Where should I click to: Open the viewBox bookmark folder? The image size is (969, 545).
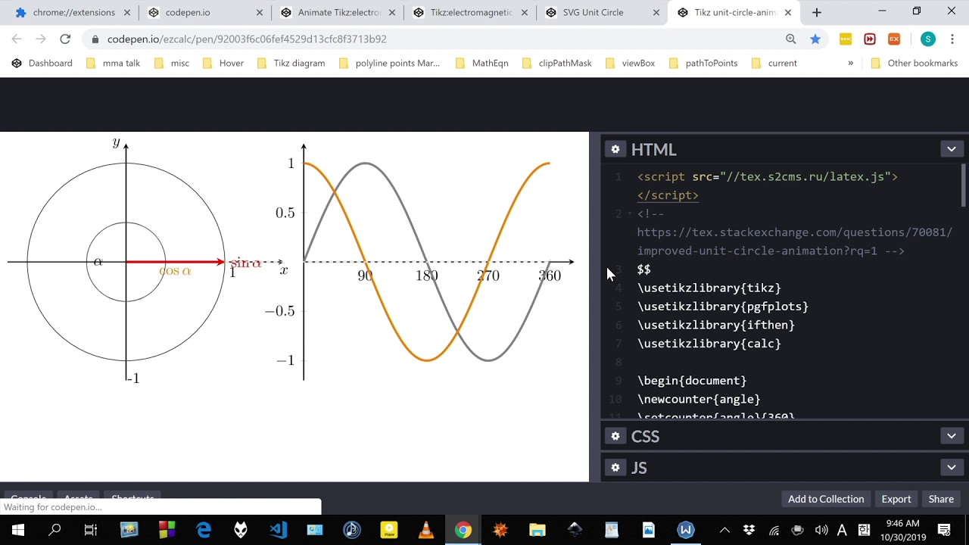pyautogui.click(x=630, y=63)
